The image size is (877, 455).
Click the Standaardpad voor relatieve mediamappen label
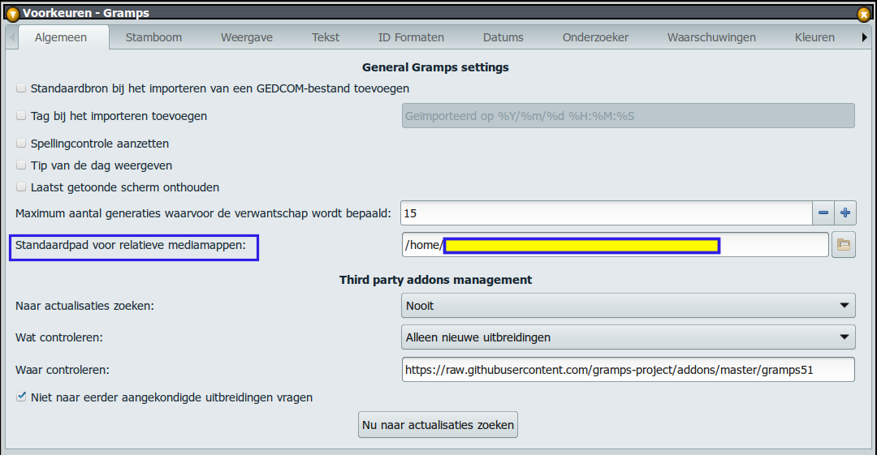tap(130, 245)
